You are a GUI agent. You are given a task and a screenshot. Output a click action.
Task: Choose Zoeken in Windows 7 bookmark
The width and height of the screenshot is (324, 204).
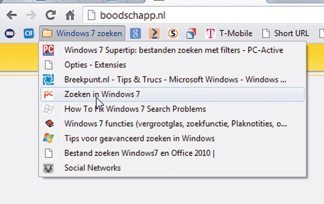102,94
